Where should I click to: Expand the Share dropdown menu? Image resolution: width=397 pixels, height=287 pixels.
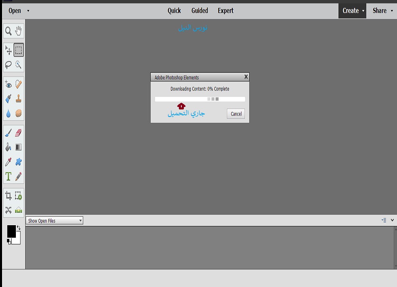pos(382,11)
